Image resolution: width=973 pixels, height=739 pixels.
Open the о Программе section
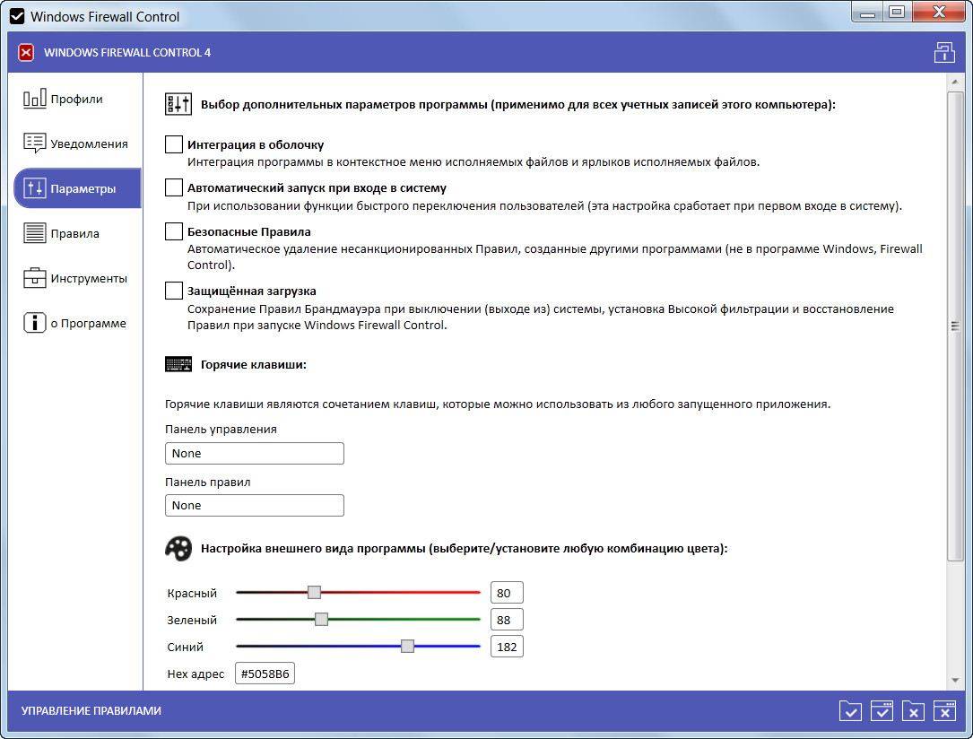pyautogui.click(x=74, y=323)
